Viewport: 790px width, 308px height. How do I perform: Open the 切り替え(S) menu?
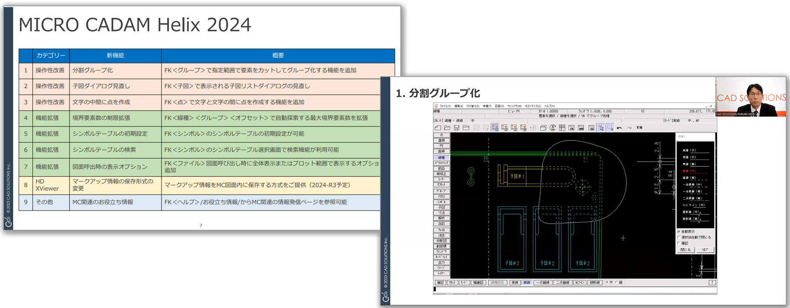point(473,106)
